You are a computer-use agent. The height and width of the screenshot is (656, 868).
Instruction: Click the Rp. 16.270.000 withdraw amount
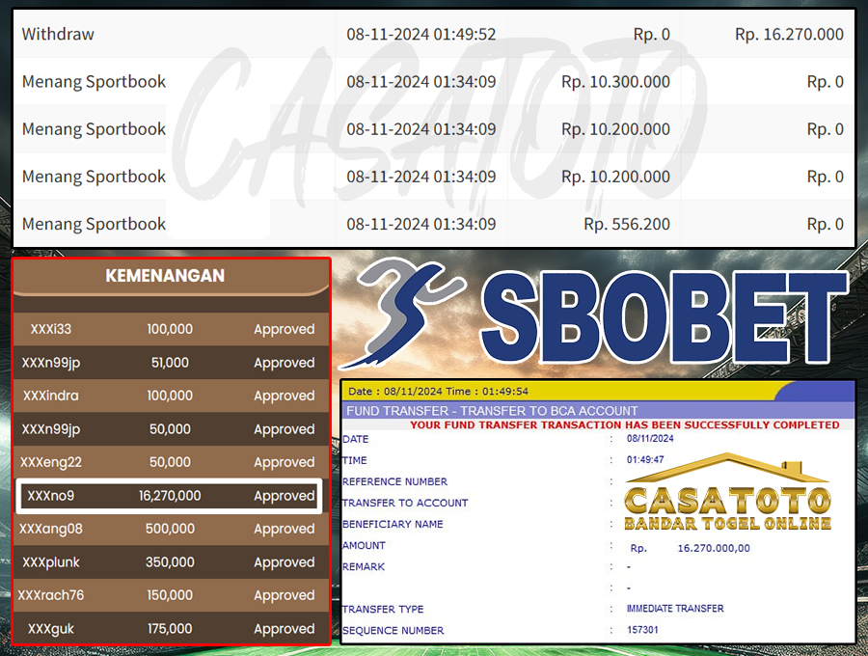(788, 34)
